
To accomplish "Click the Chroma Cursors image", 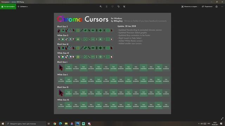I will tap(112, 63).
